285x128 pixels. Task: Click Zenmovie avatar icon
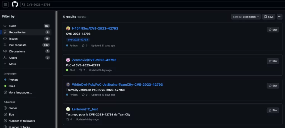68,60
